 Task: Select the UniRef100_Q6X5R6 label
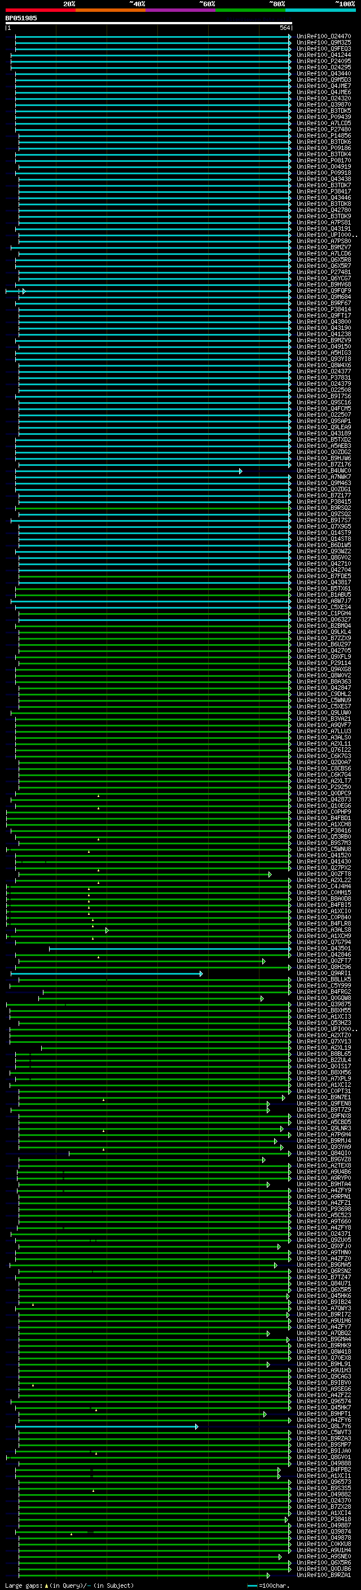pyautogui.click(x=324, y=1563)
